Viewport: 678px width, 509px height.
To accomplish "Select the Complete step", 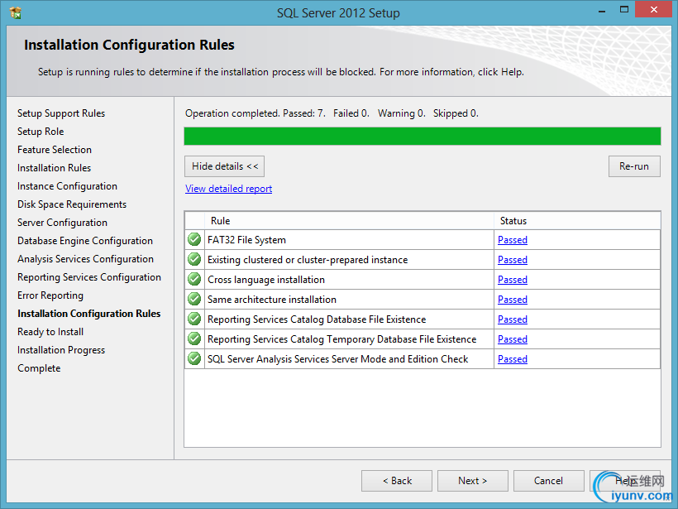I will (x=39, y=368).
